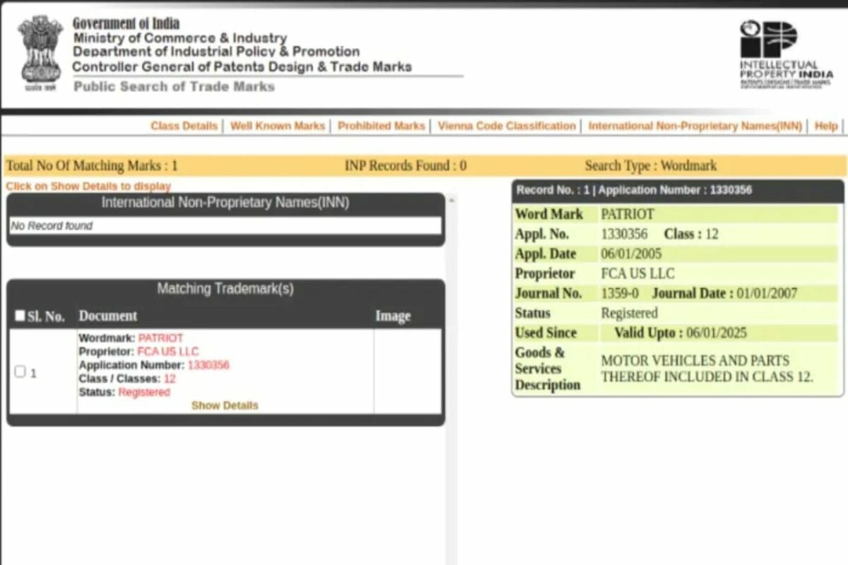Click the Image column header

tap(393, 316)
